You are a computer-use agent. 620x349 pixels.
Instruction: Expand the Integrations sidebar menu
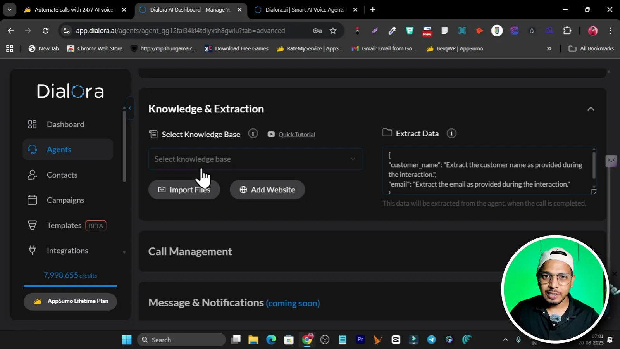coord(68,251)
